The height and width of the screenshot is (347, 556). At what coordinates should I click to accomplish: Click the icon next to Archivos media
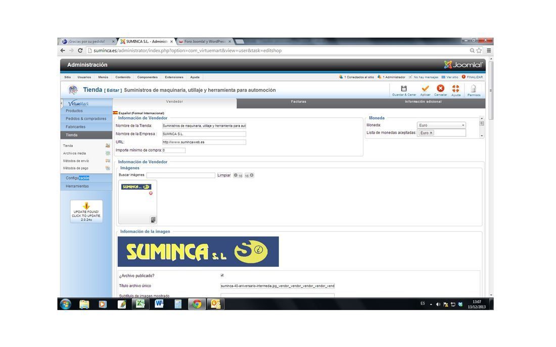coord(108,154)
